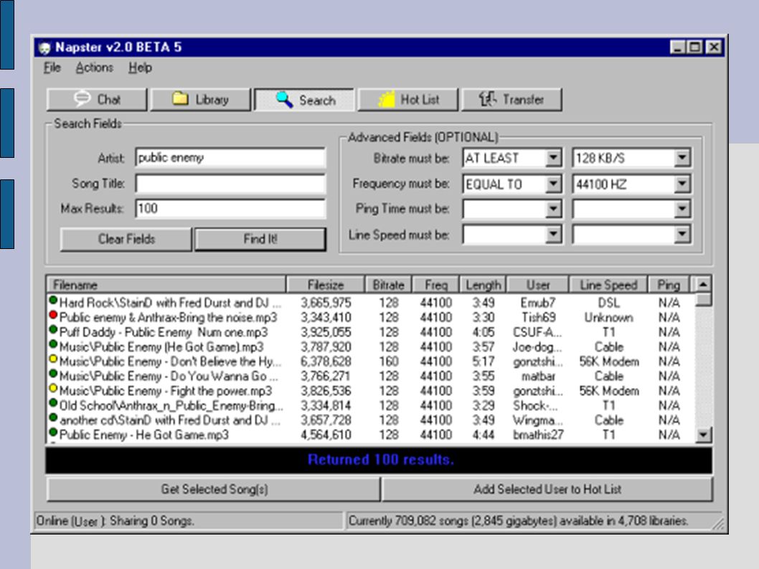The height and width of the screenshot is (569, 759).
Task: Open the Library tab
Action: pyautogui.click(x=200, y=100)
